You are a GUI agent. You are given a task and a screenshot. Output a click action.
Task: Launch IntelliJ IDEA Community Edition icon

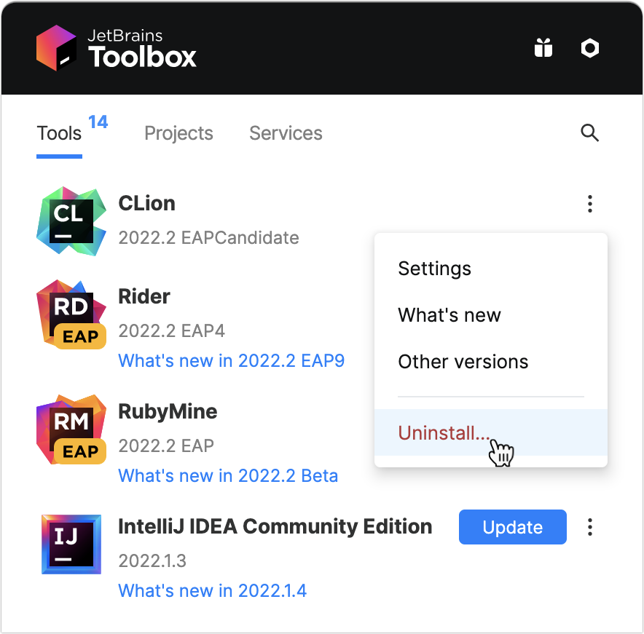71,544
